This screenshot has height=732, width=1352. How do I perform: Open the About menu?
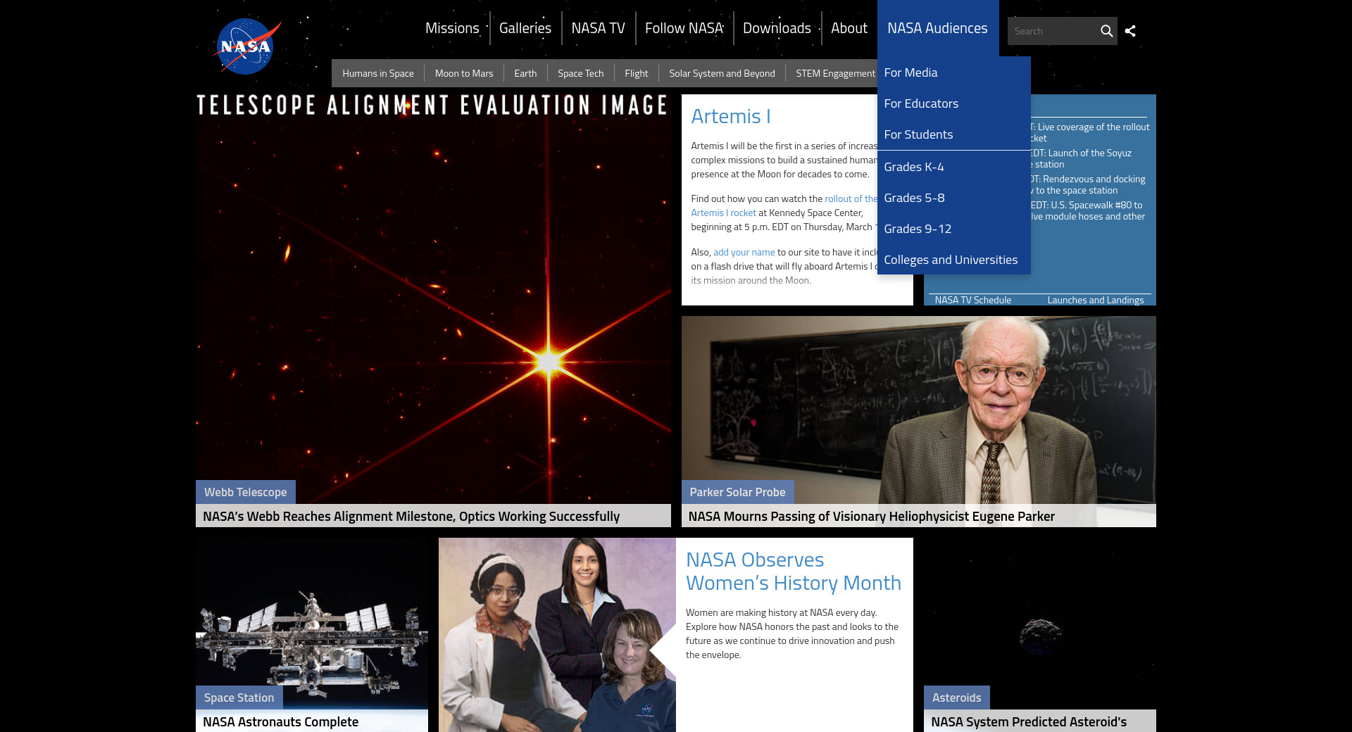(849, 28)
